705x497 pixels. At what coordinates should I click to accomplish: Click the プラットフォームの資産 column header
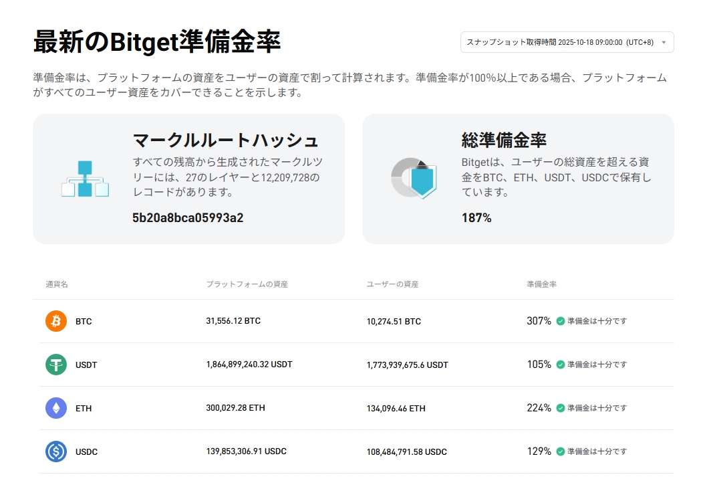tap(247, 284)
